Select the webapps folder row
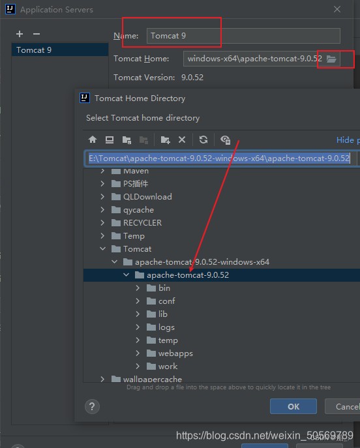The height and width of the screenshot is (448, 360). pyautogui.click(x=222, y=353)
